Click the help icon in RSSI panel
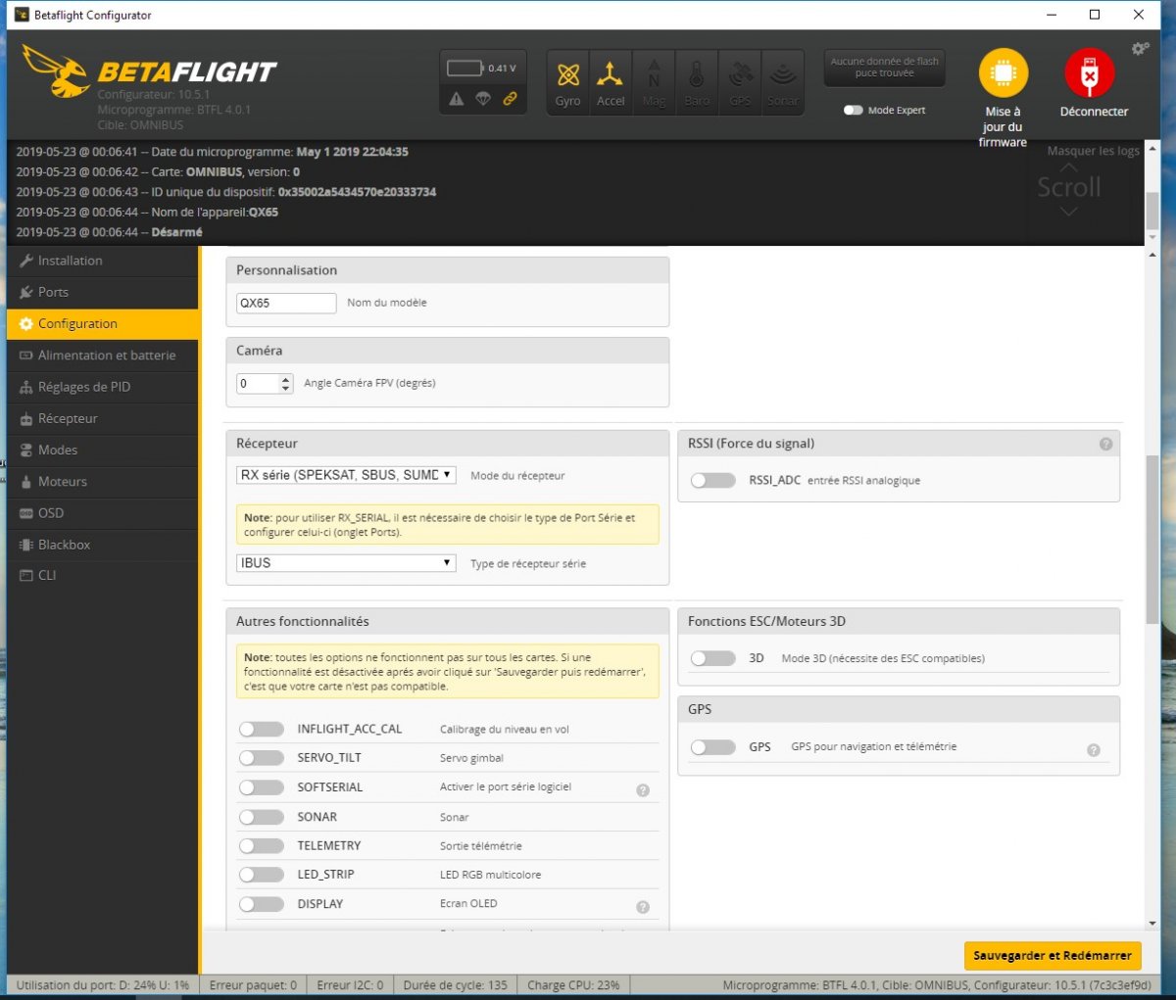Viewport: 1176px width, 1000px height. click(x=1105, y=444)
